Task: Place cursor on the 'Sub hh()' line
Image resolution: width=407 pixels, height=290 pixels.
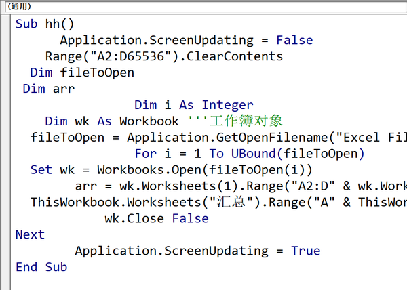Action: pos(45,24)
